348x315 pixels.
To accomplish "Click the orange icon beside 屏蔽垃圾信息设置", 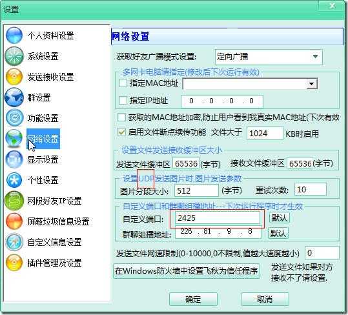I will 14,221.
